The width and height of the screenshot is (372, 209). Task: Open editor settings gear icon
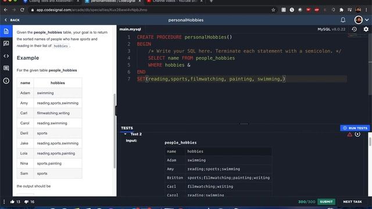[366, 29]
